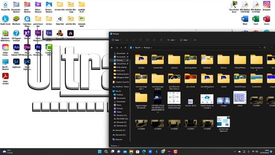Select the favicon-32x32 image file
Viewport: 275px width, 155px height.
191,102
